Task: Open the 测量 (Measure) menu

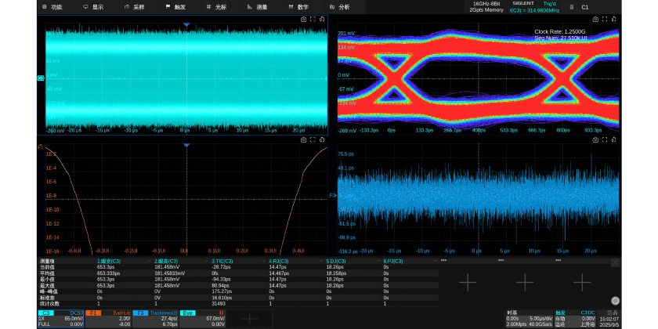Action: pyautogui.click(x=258, y=7)
